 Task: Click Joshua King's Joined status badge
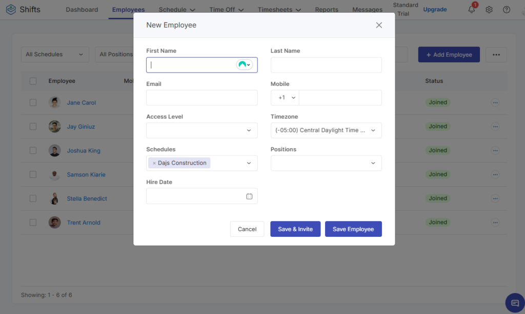[x=438, y=150]
